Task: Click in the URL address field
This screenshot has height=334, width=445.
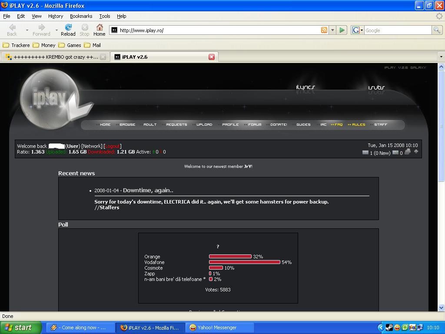Action: coord(219,30)
